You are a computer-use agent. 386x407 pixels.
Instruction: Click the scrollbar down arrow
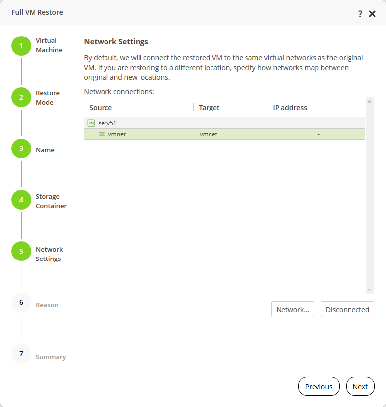coord(370,290)
